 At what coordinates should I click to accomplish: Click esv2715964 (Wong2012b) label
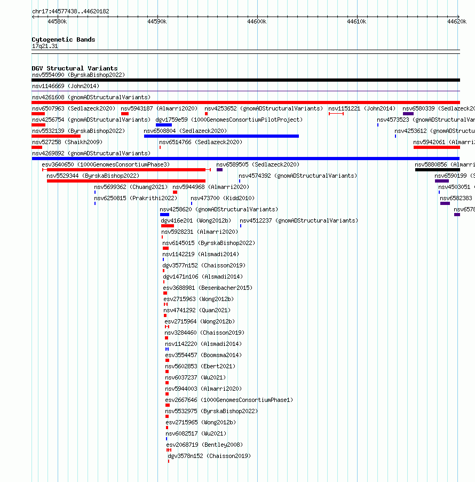200,322
